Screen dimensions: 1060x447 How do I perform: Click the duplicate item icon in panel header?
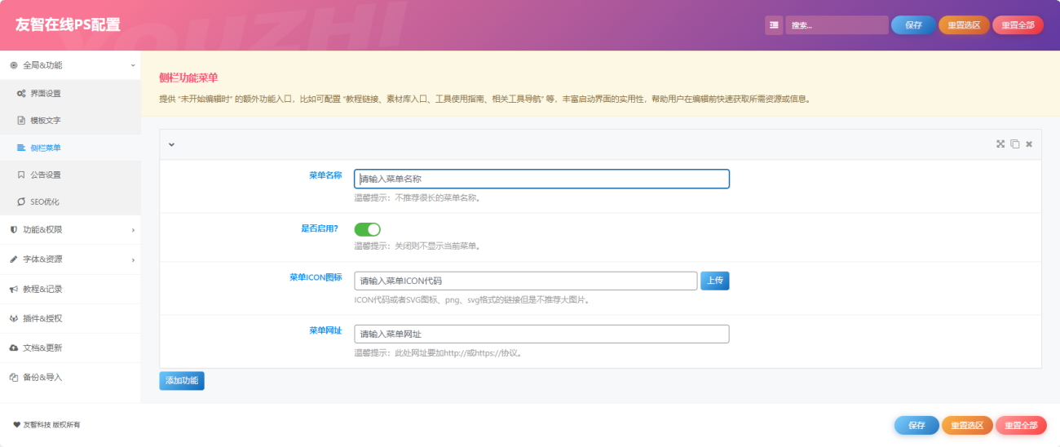click(x=1014, y=144)
